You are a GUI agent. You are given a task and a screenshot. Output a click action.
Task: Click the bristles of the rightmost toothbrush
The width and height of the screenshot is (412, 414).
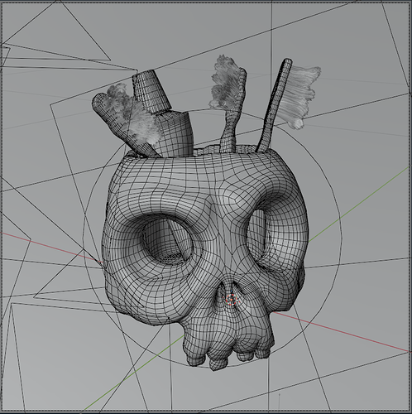[298, 97]
